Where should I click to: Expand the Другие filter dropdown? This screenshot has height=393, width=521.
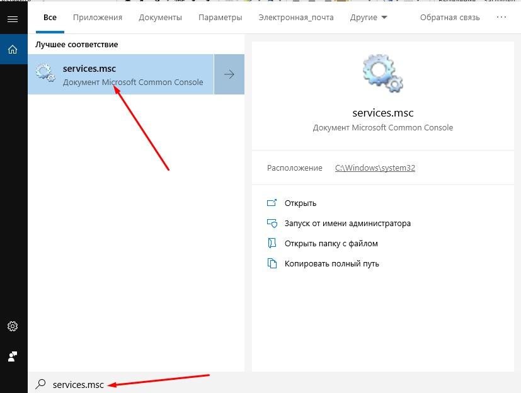(368, 17)
